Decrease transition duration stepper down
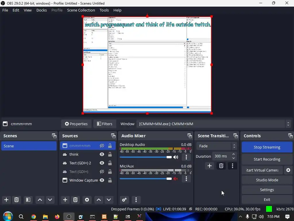Image resolution: width=294 pixels, height=221 pixels. (233, 158)
